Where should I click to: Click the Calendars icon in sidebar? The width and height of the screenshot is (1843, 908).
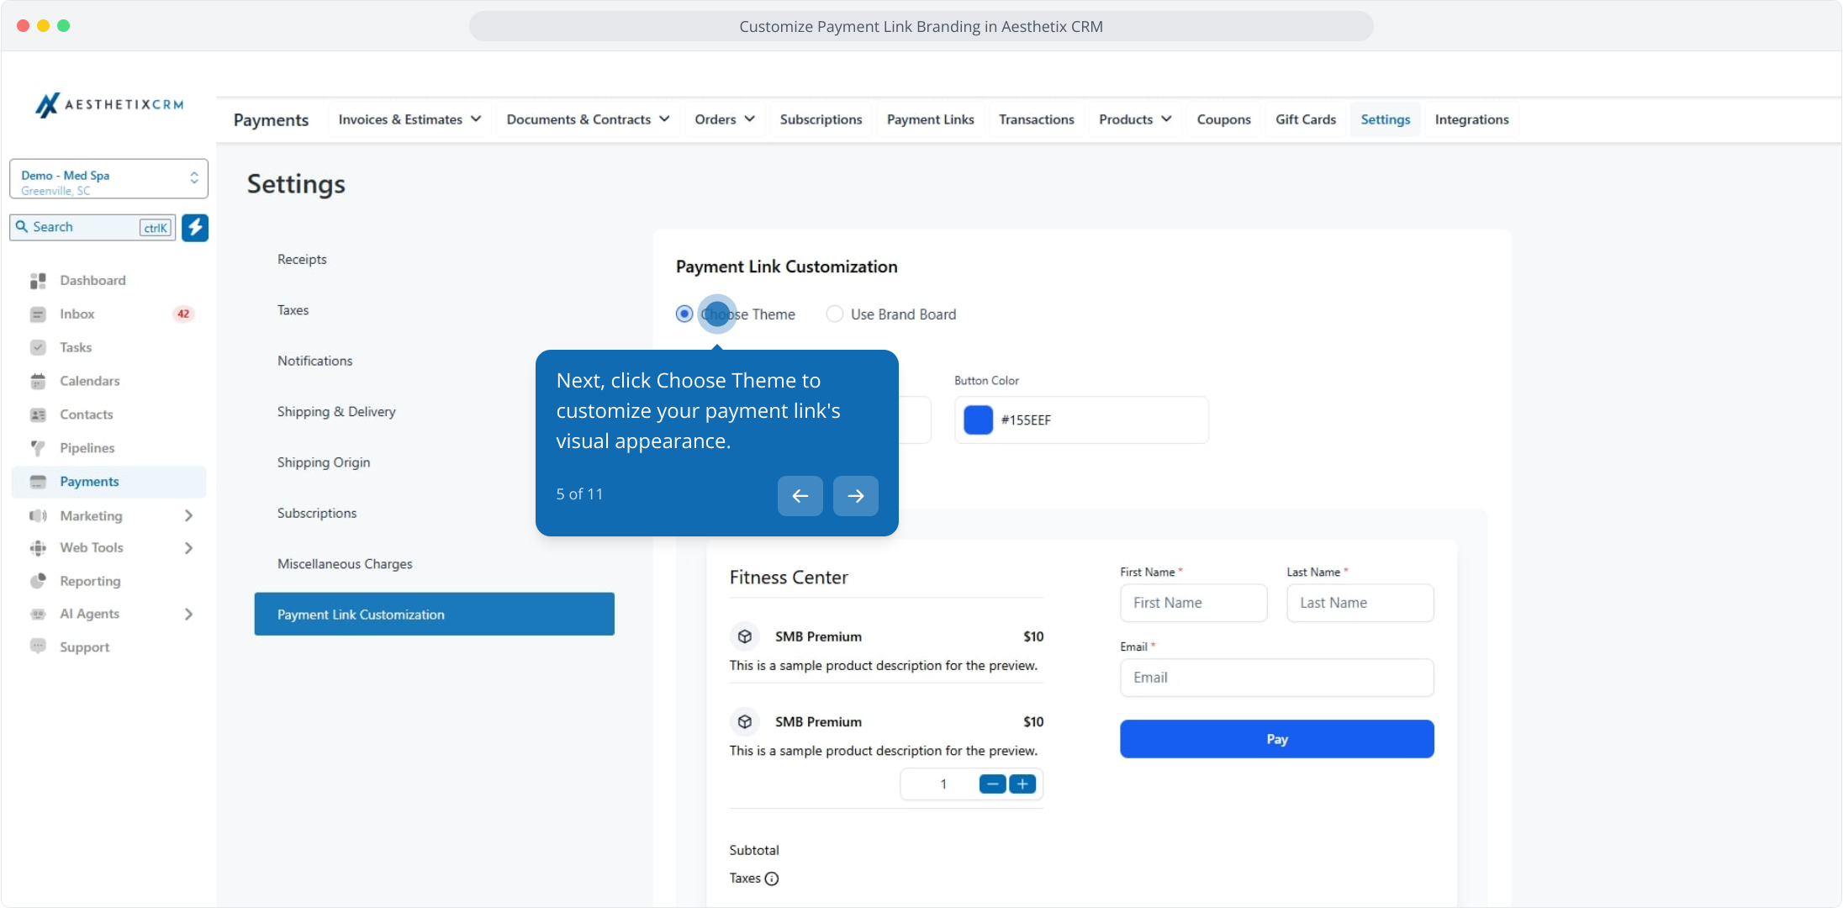click(x=38, y=381)
